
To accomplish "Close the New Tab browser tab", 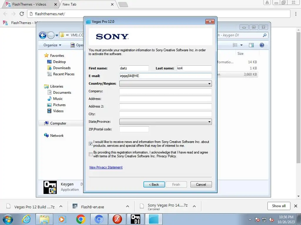I will [x=112, y=4].
